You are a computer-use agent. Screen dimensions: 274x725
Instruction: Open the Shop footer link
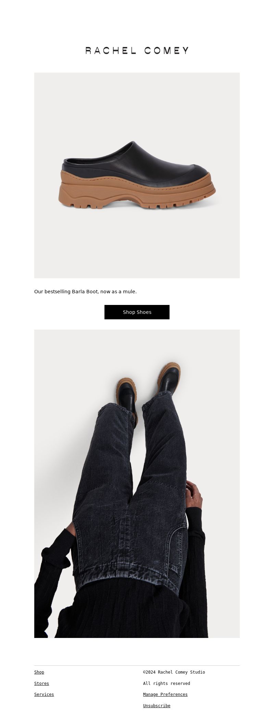pos(39,672)
